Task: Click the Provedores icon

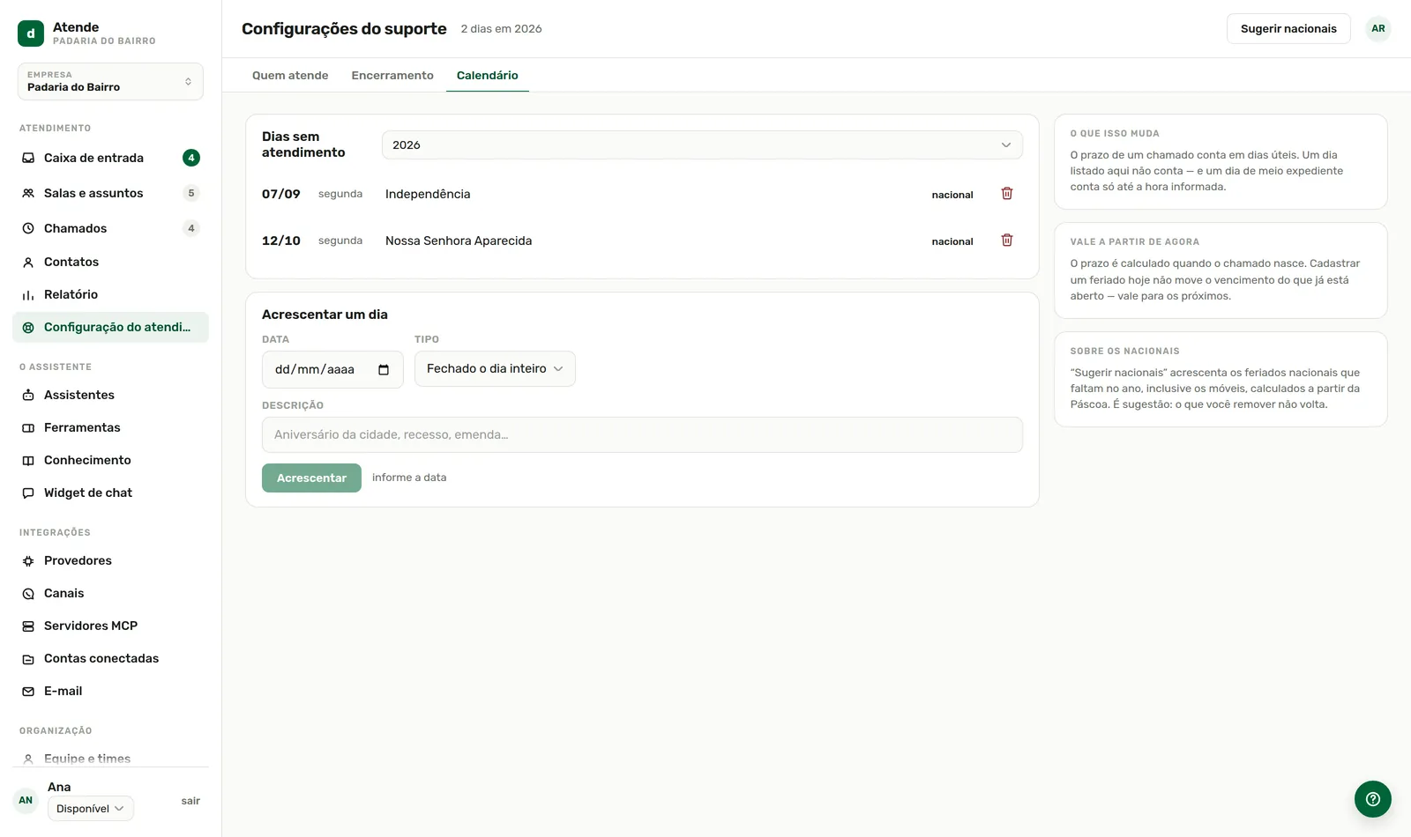Action: 28,560
